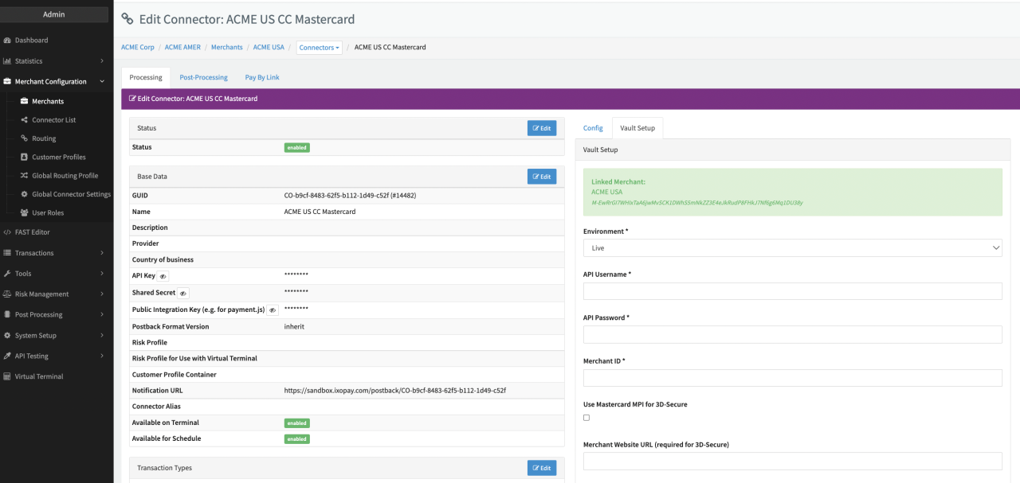Click the Edit button in Status panel
This screenshot has width=1020, height=483.
click(x=541, y=128)
